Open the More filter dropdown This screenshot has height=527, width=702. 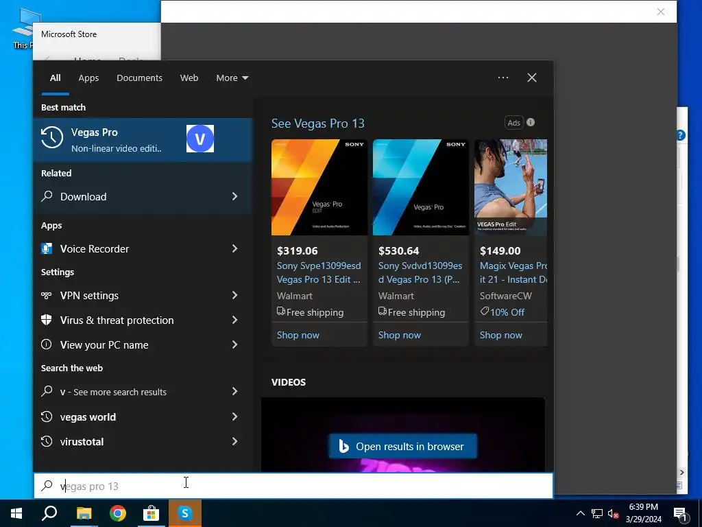tap(232, 78)
